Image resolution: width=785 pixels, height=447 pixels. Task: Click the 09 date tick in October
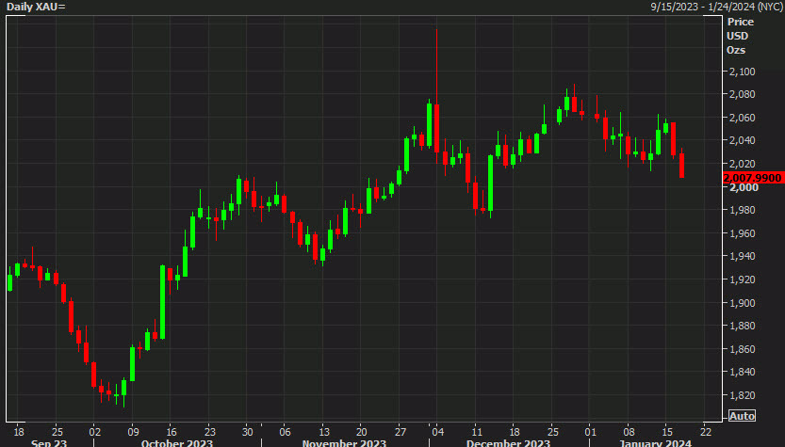pyautogui.click(x=133, y=432)
